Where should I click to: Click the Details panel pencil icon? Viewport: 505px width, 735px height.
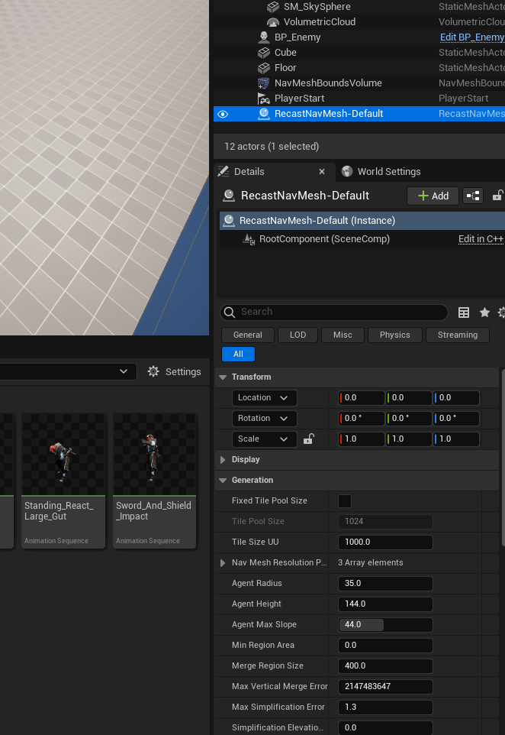[x=224, y=171]
